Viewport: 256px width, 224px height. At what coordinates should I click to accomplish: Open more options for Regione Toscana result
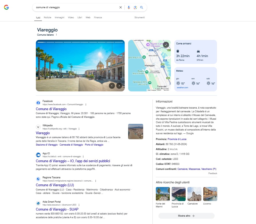95,181
